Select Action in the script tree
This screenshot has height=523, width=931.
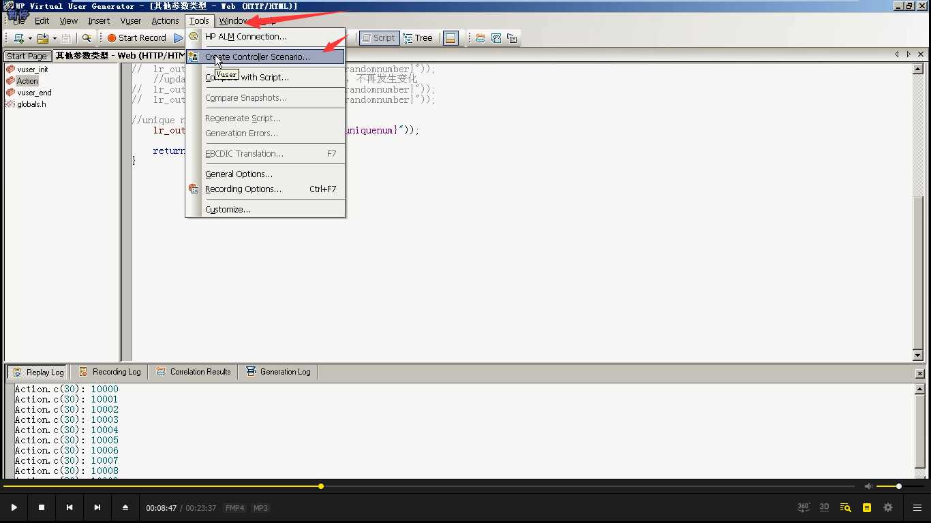click(x=27, y=81)
